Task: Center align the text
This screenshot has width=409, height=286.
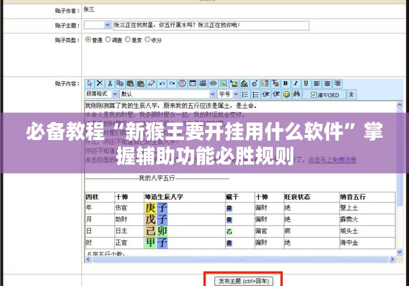Action: pos(327,83)
